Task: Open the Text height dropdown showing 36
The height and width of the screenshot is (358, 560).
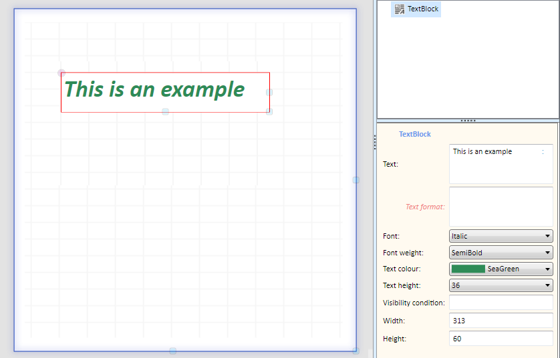Action: [501, 285]
